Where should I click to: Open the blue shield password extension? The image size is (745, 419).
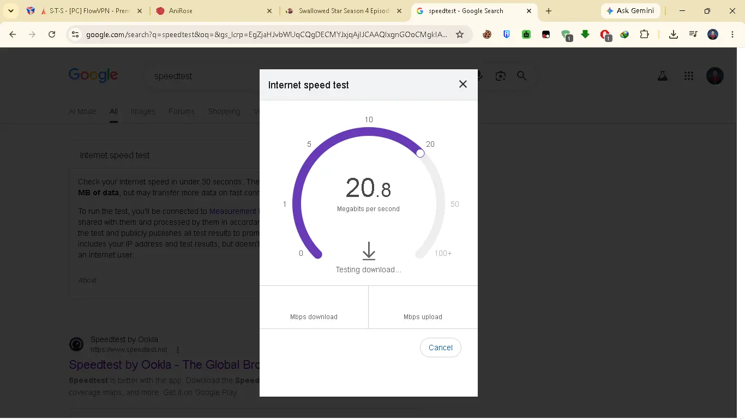point(507,34)
